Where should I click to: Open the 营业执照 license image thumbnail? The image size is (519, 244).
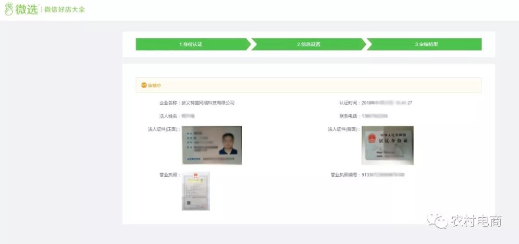(x=196, y=191)
